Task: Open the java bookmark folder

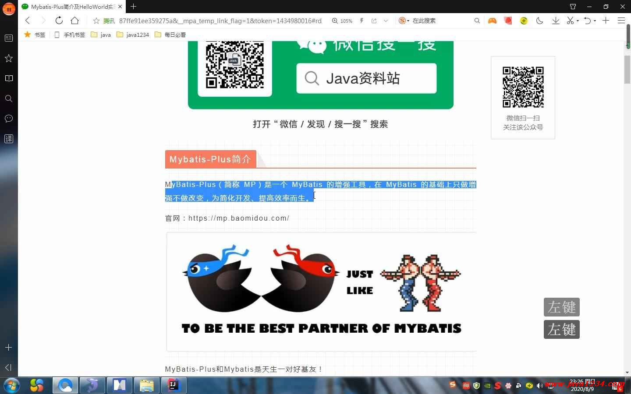Action: (x=101, y=35)
